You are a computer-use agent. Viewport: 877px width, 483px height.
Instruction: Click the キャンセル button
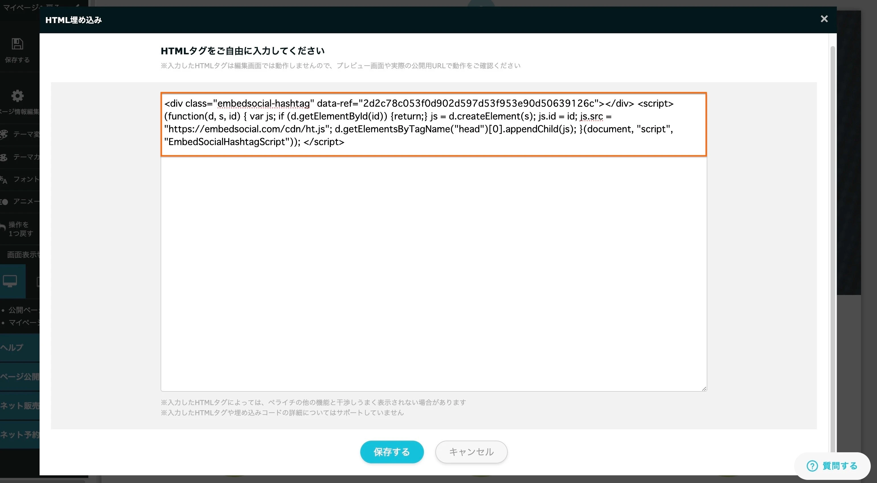pos(471,452)
